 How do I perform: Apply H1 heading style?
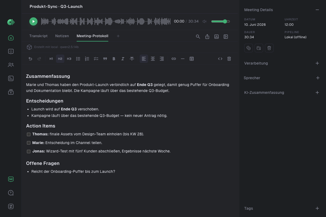click(x=51, y=59)
